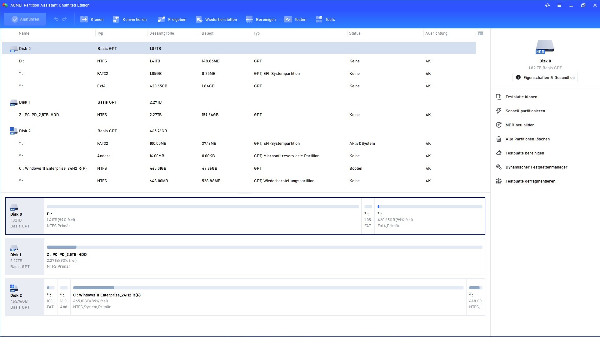Select Festplatte klonen in the sidebar

point(521,97)
